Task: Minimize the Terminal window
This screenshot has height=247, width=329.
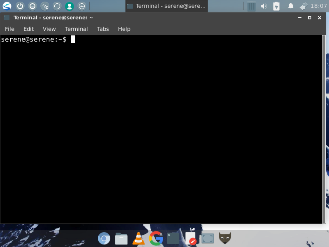Action: click(x=300, y=18)
